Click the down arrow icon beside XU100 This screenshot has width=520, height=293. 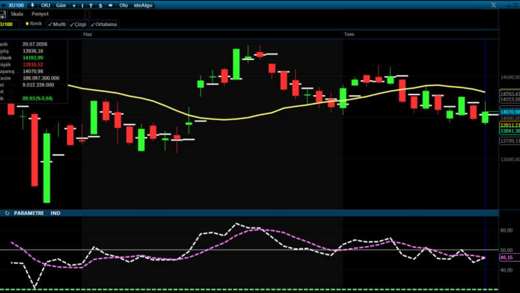[x=33, y=5]
